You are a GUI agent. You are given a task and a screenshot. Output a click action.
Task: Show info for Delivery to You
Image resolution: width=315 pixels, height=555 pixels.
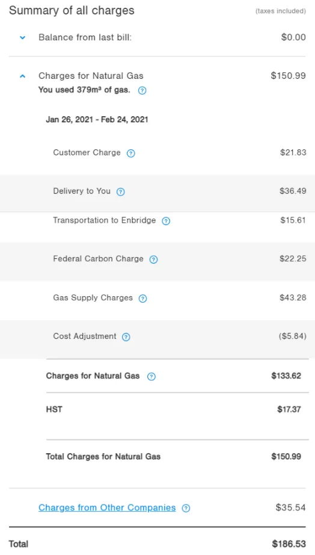pos(121,192)
